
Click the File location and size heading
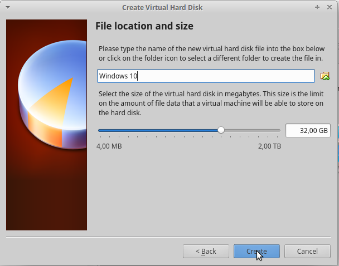[x=144, y=26]
